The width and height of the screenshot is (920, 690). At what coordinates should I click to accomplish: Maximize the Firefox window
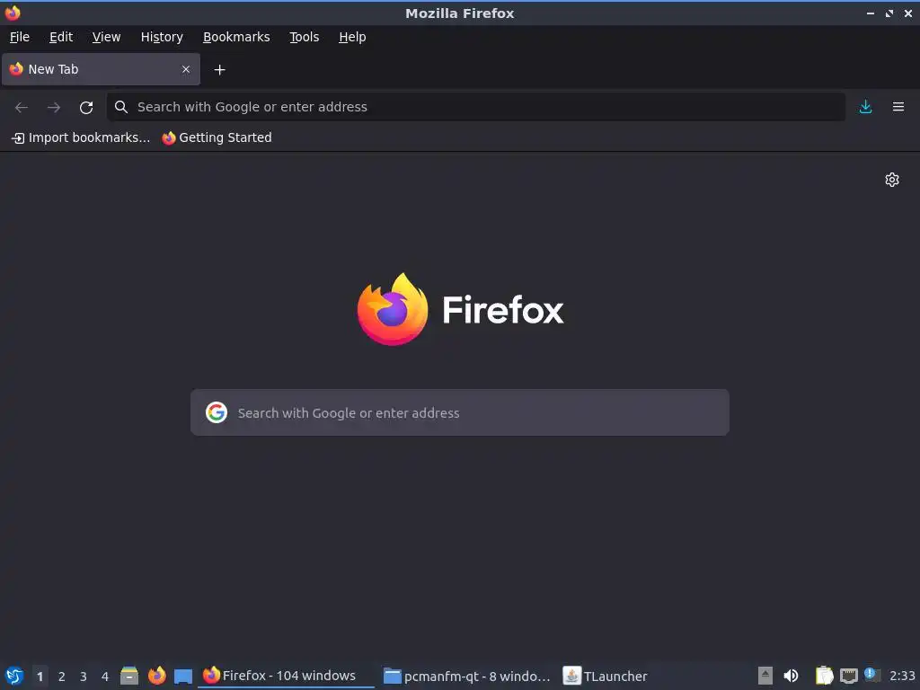[889, 13]
